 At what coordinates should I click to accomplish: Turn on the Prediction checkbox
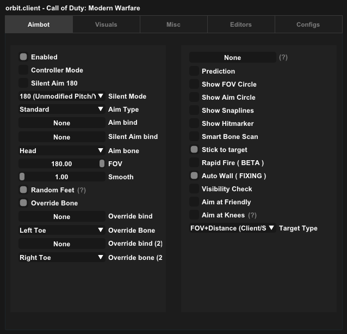[194, 71]
